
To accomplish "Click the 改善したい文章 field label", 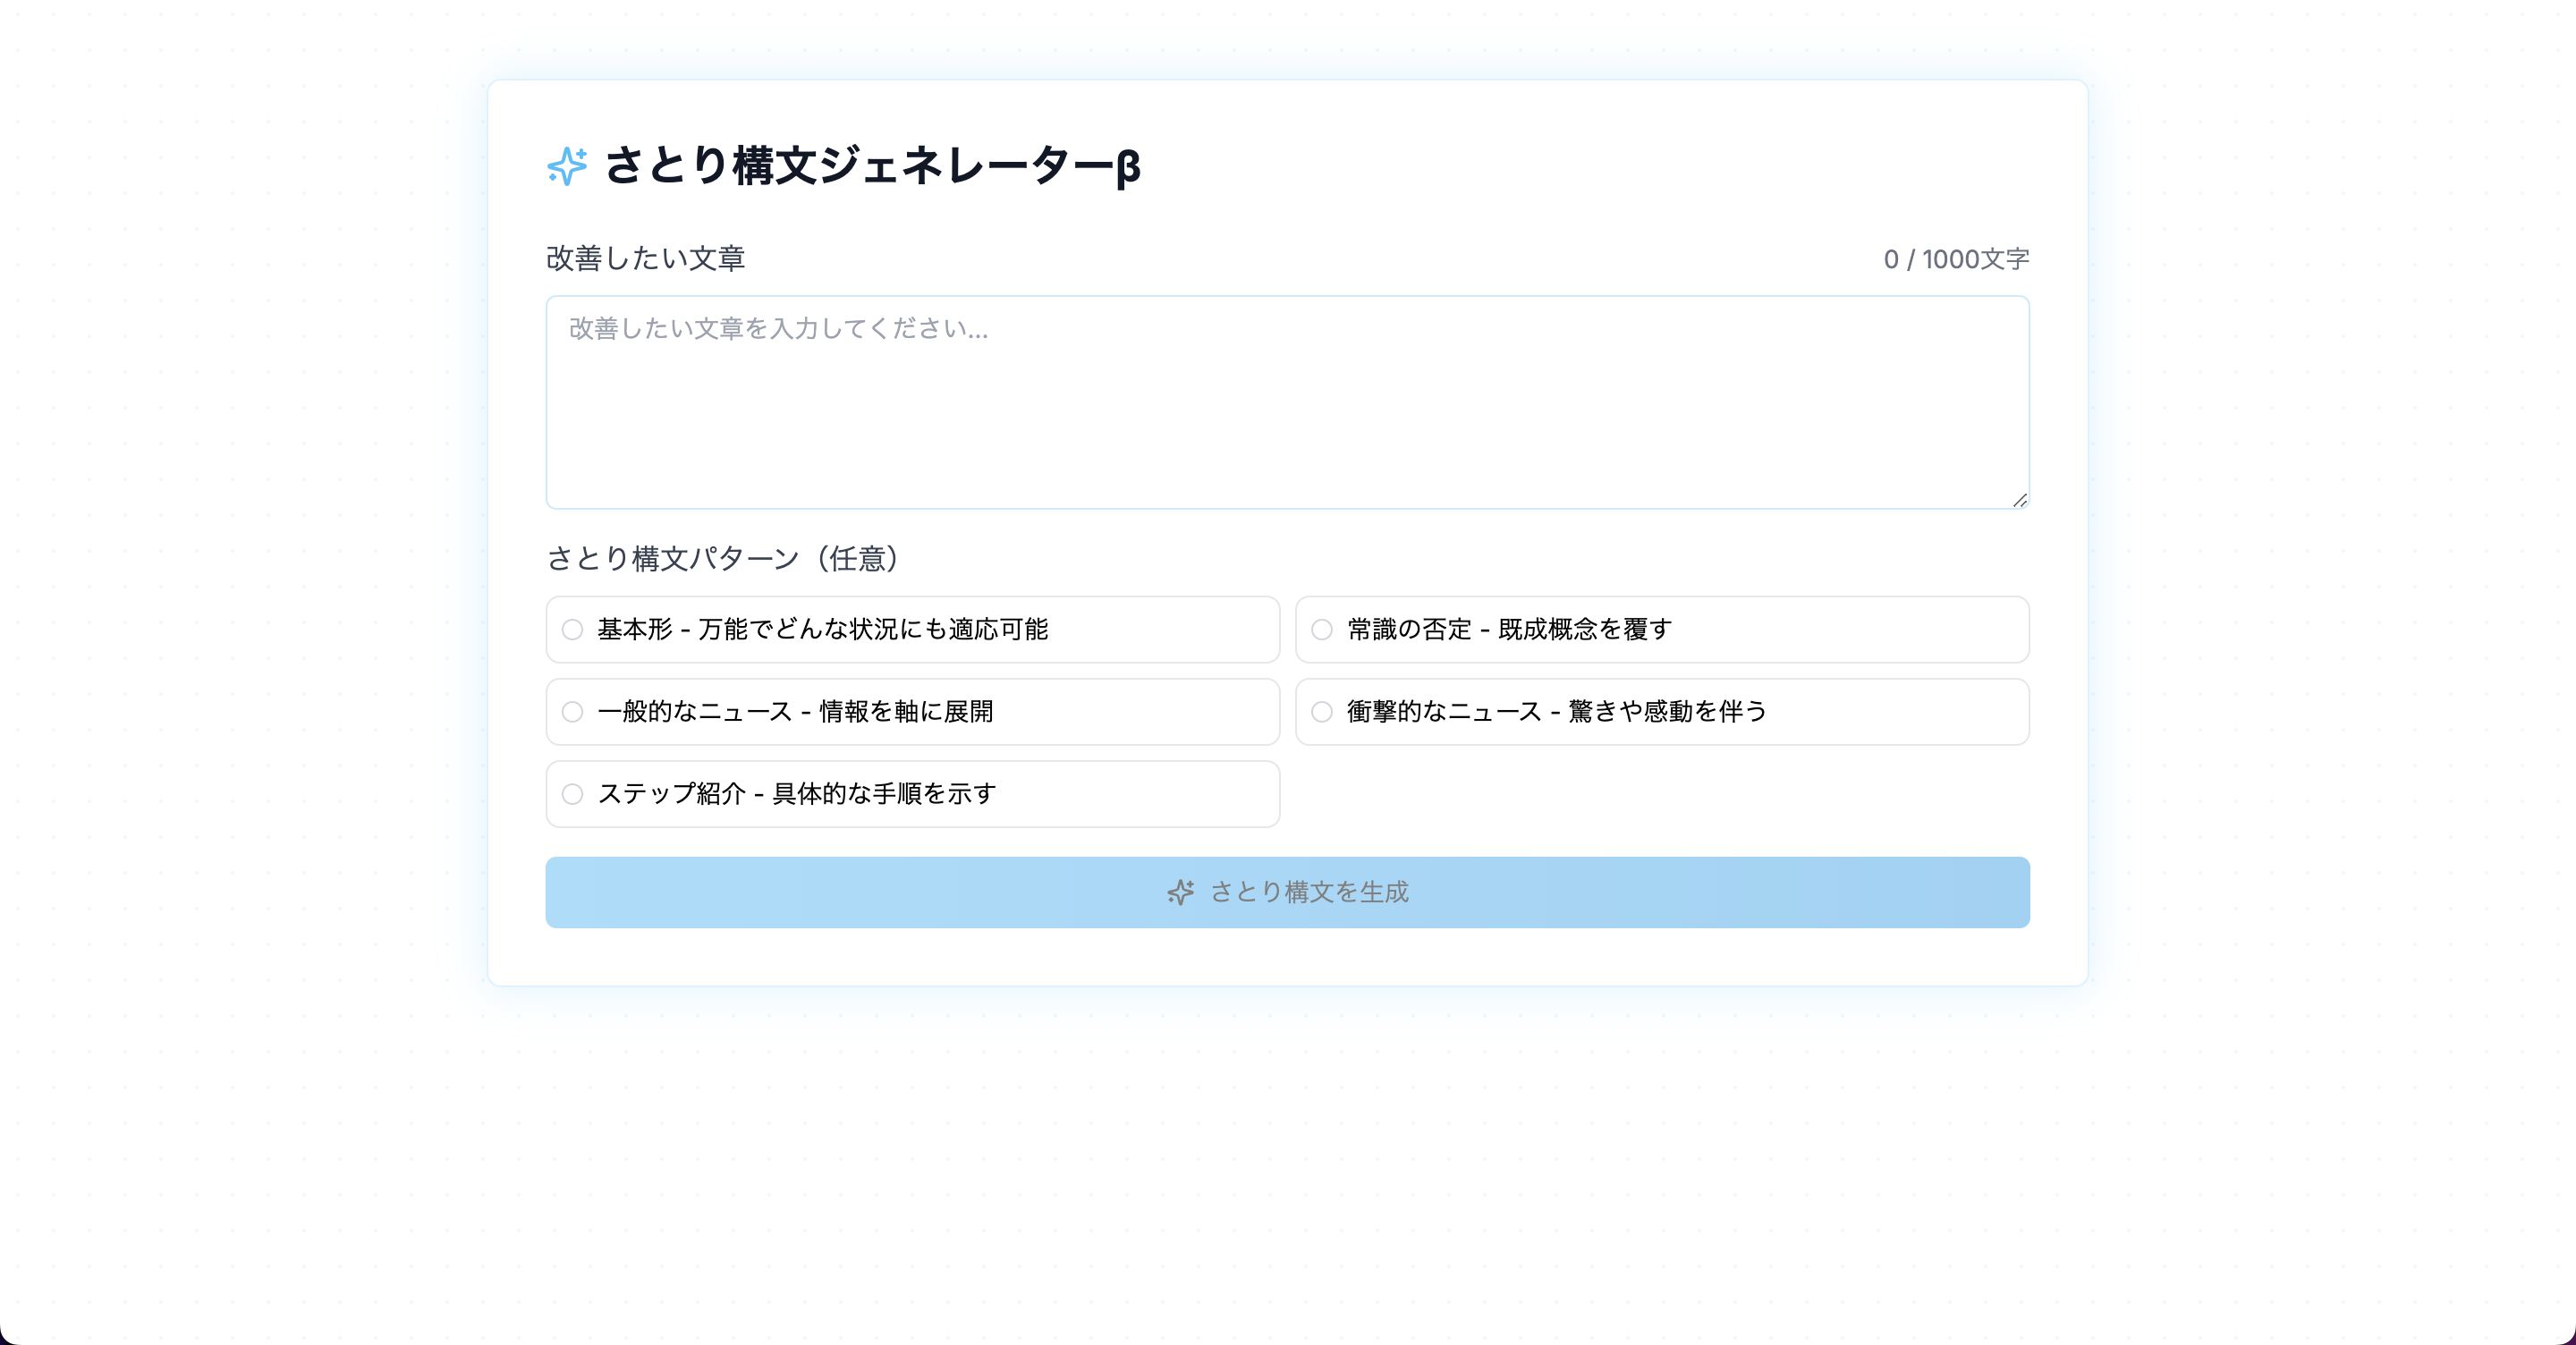I will pos(645,258).
